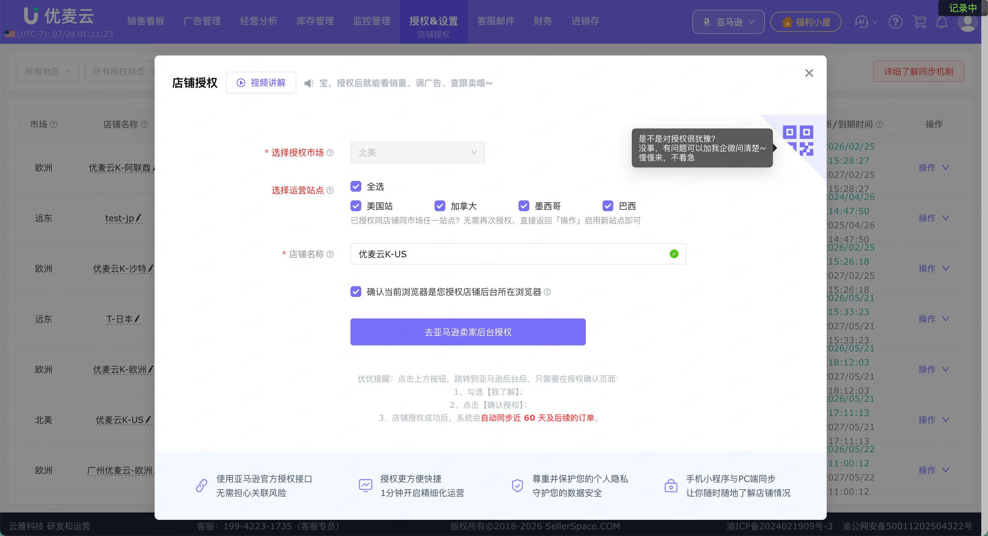Open 监控管理 menu

click(x=371, y=21)
